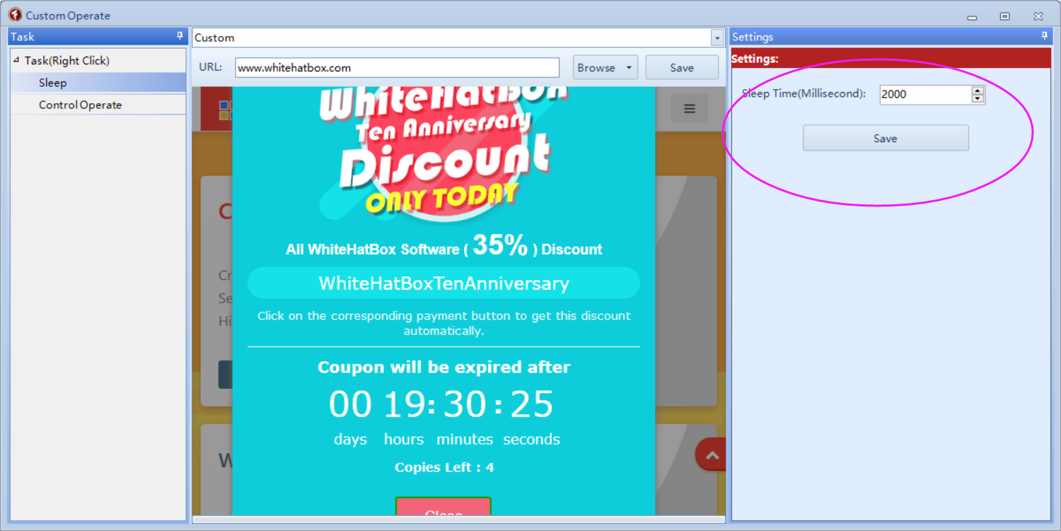
Task: Click into the URL text field
Action: pos(397,68)
